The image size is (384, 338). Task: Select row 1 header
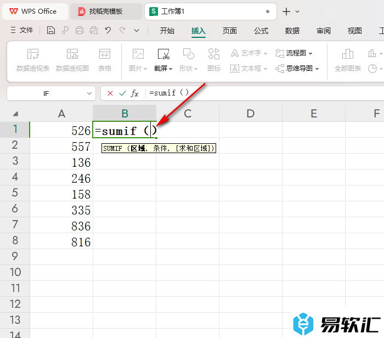(15, 129)
